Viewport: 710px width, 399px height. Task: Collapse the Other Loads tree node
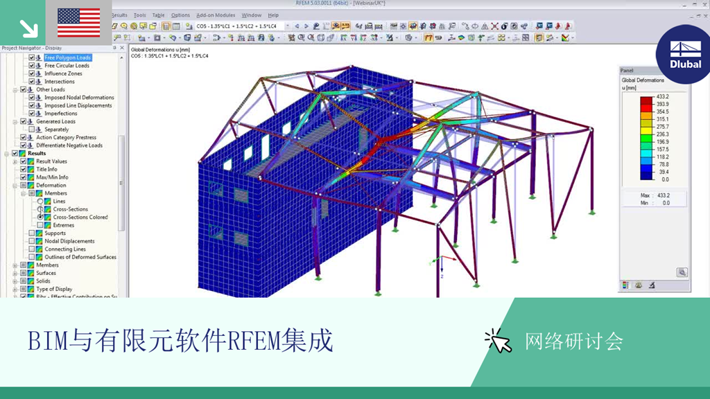click(x=15, y=89)
